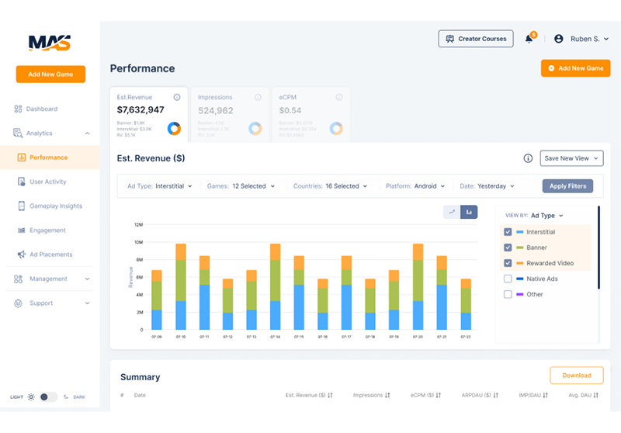Click the Download summary button

pos(576,376)
